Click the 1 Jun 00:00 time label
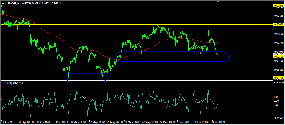 coord(184,122)
